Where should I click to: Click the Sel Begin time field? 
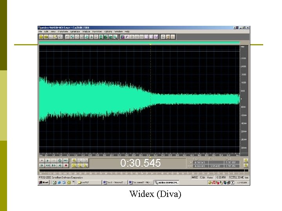point(201,163)
